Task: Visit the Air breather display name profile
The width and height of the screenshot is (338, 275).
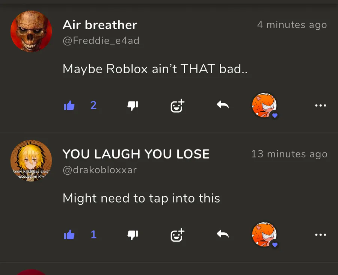Action: click(100, 25)
